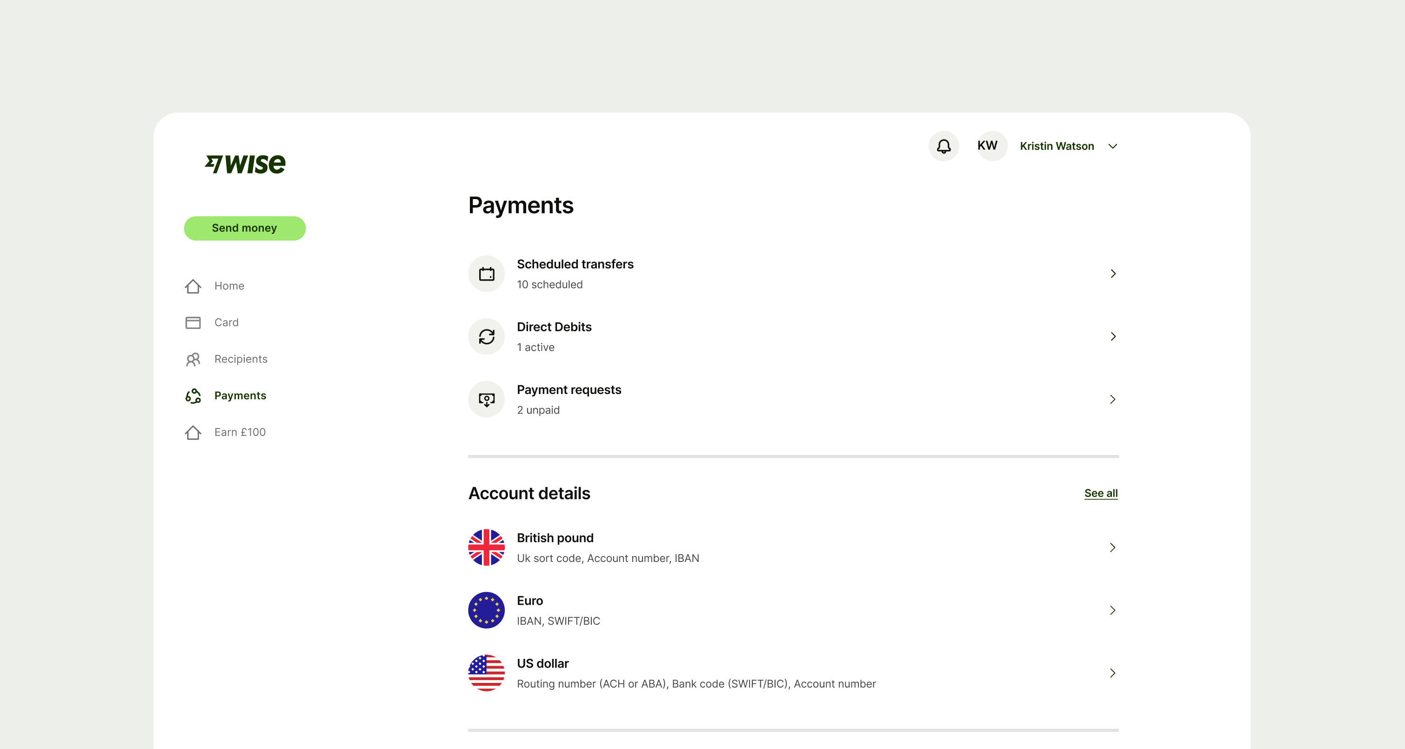
Task: Select the British pound flag icon
Action: coord(486,548)
